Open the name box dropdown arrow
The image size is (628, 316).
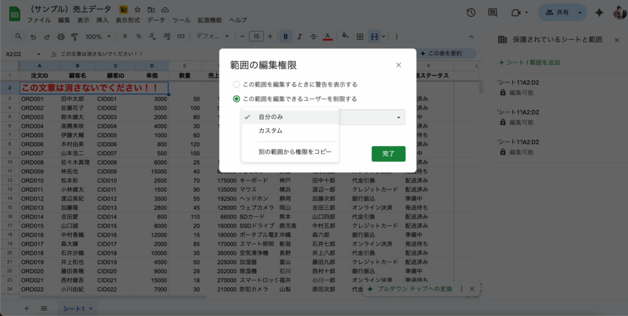39,54
